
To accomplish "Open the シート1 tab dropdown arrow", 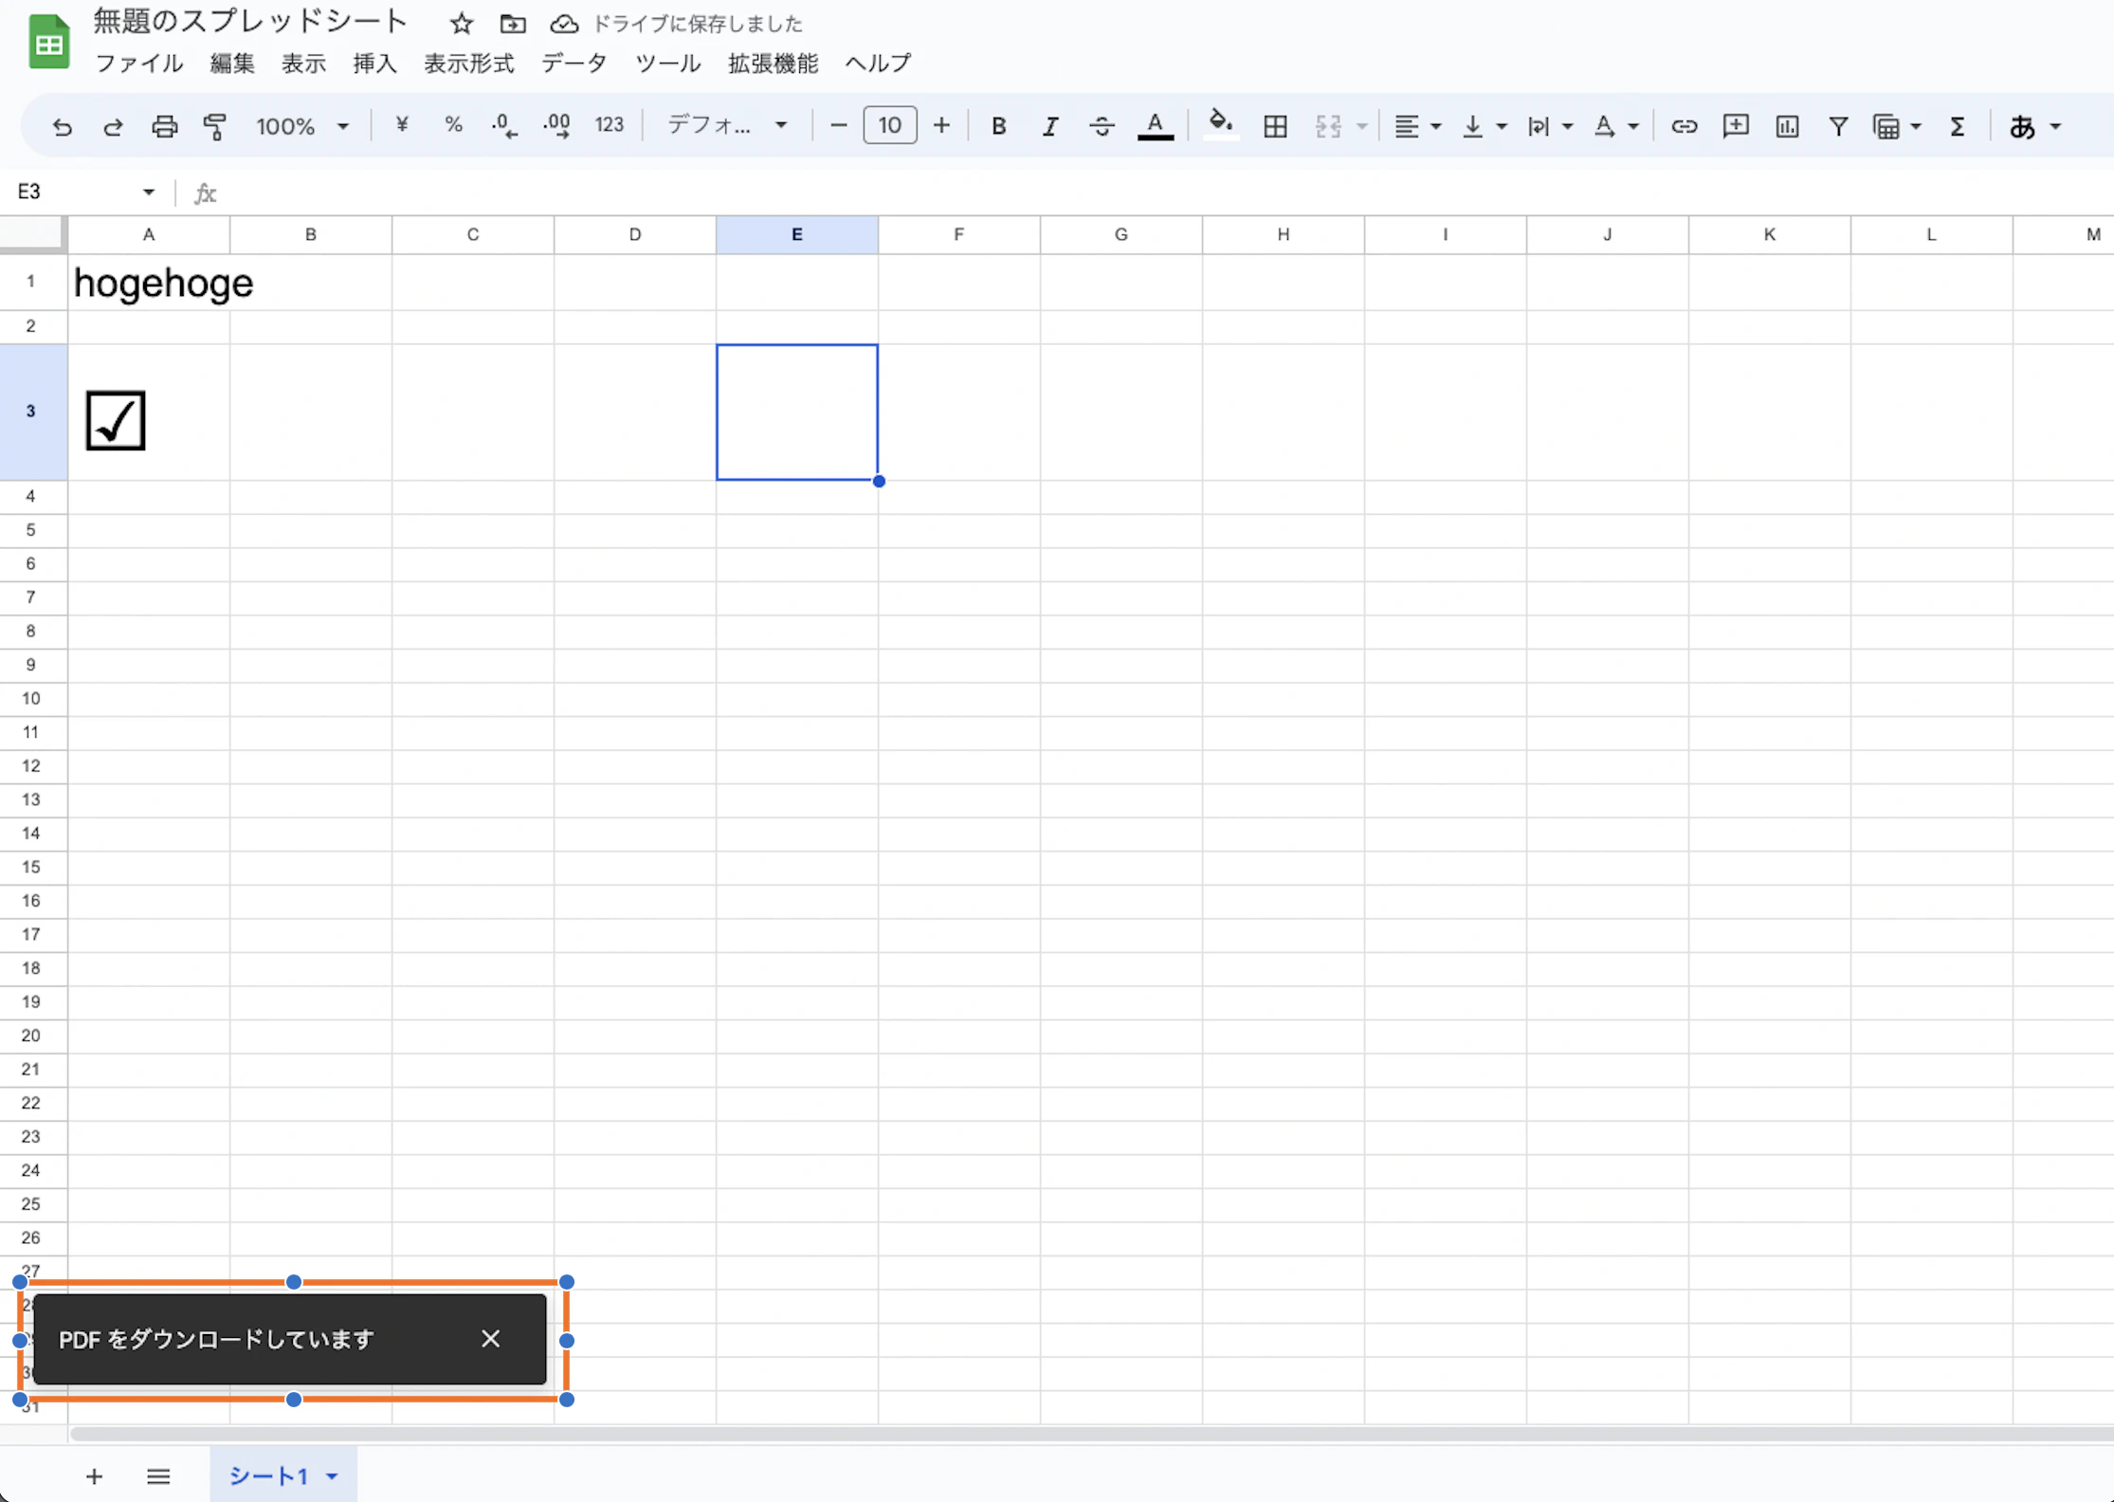I will (x=332, y=1476).
